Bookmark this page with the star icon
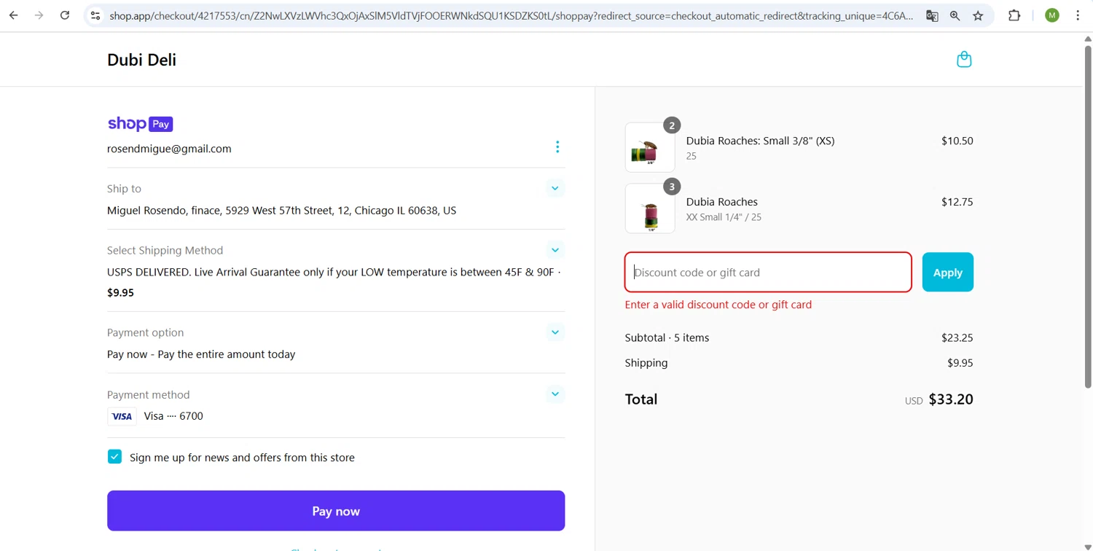This screenshot has height=551, width=1093. click(978, 15)
